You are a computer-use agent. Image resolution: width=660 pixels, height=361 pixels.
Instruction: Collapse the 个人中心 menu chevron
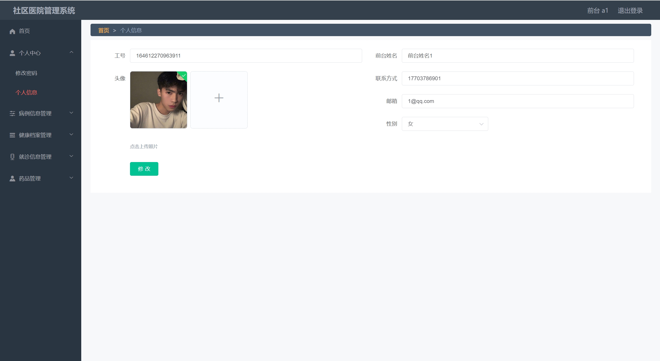click(71, 52)
